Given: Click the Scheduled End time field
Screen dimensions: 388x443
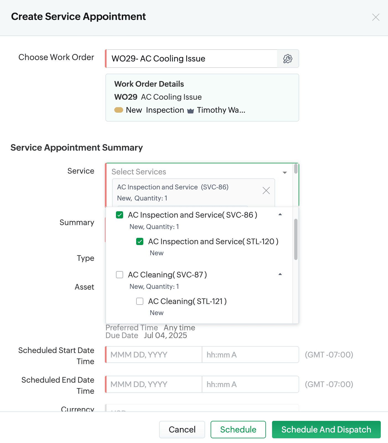Looking at the screenshot, I should 250,384.
